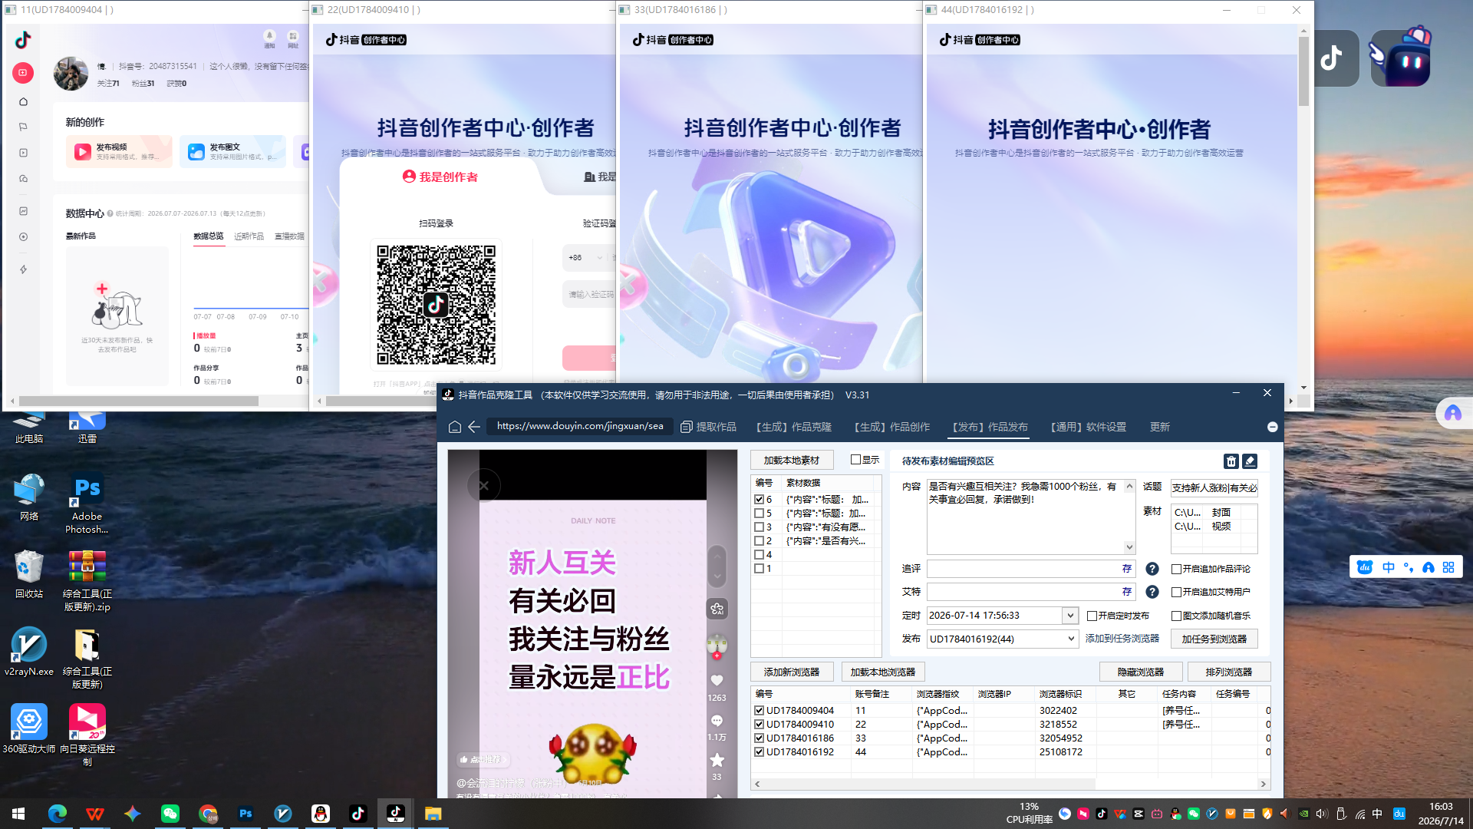Open the +86 country code dropdown in window 22
This screenshot has width=1473, height=829.
[587, 258]
